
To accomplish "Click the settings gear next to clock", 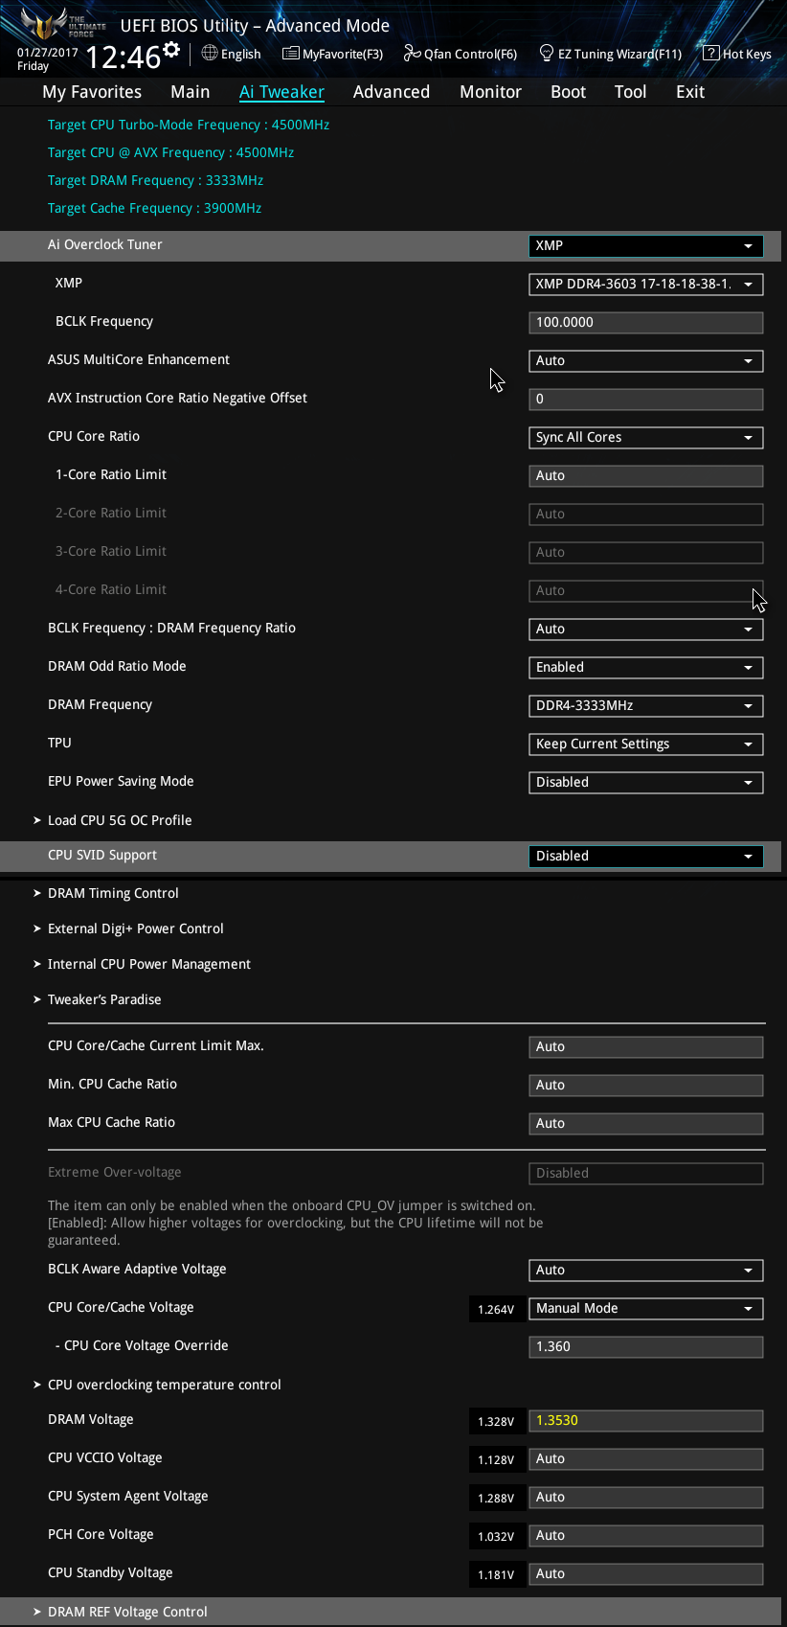I will [x=171, y=49].
